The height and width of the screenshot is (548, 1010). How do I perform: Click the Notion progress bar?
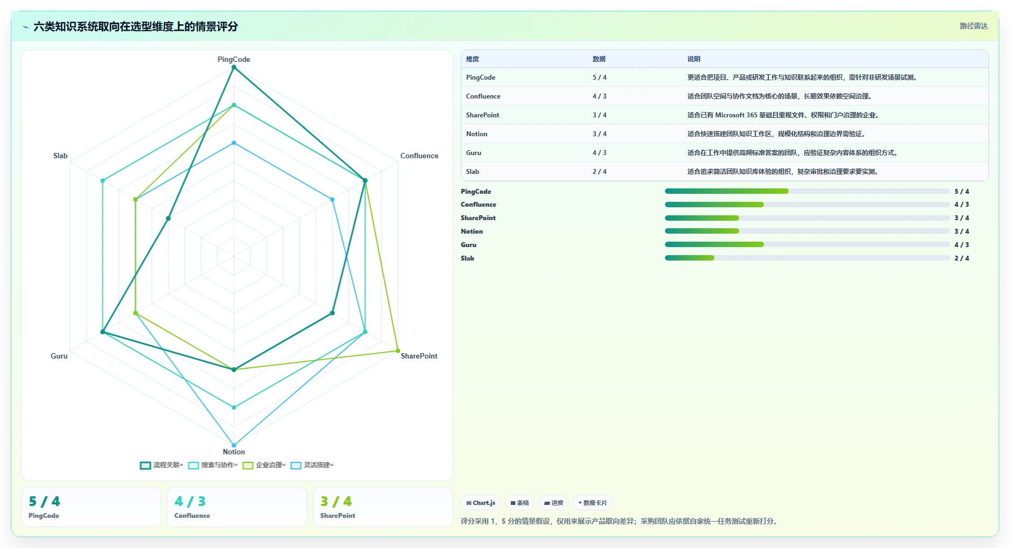[808, 231]
